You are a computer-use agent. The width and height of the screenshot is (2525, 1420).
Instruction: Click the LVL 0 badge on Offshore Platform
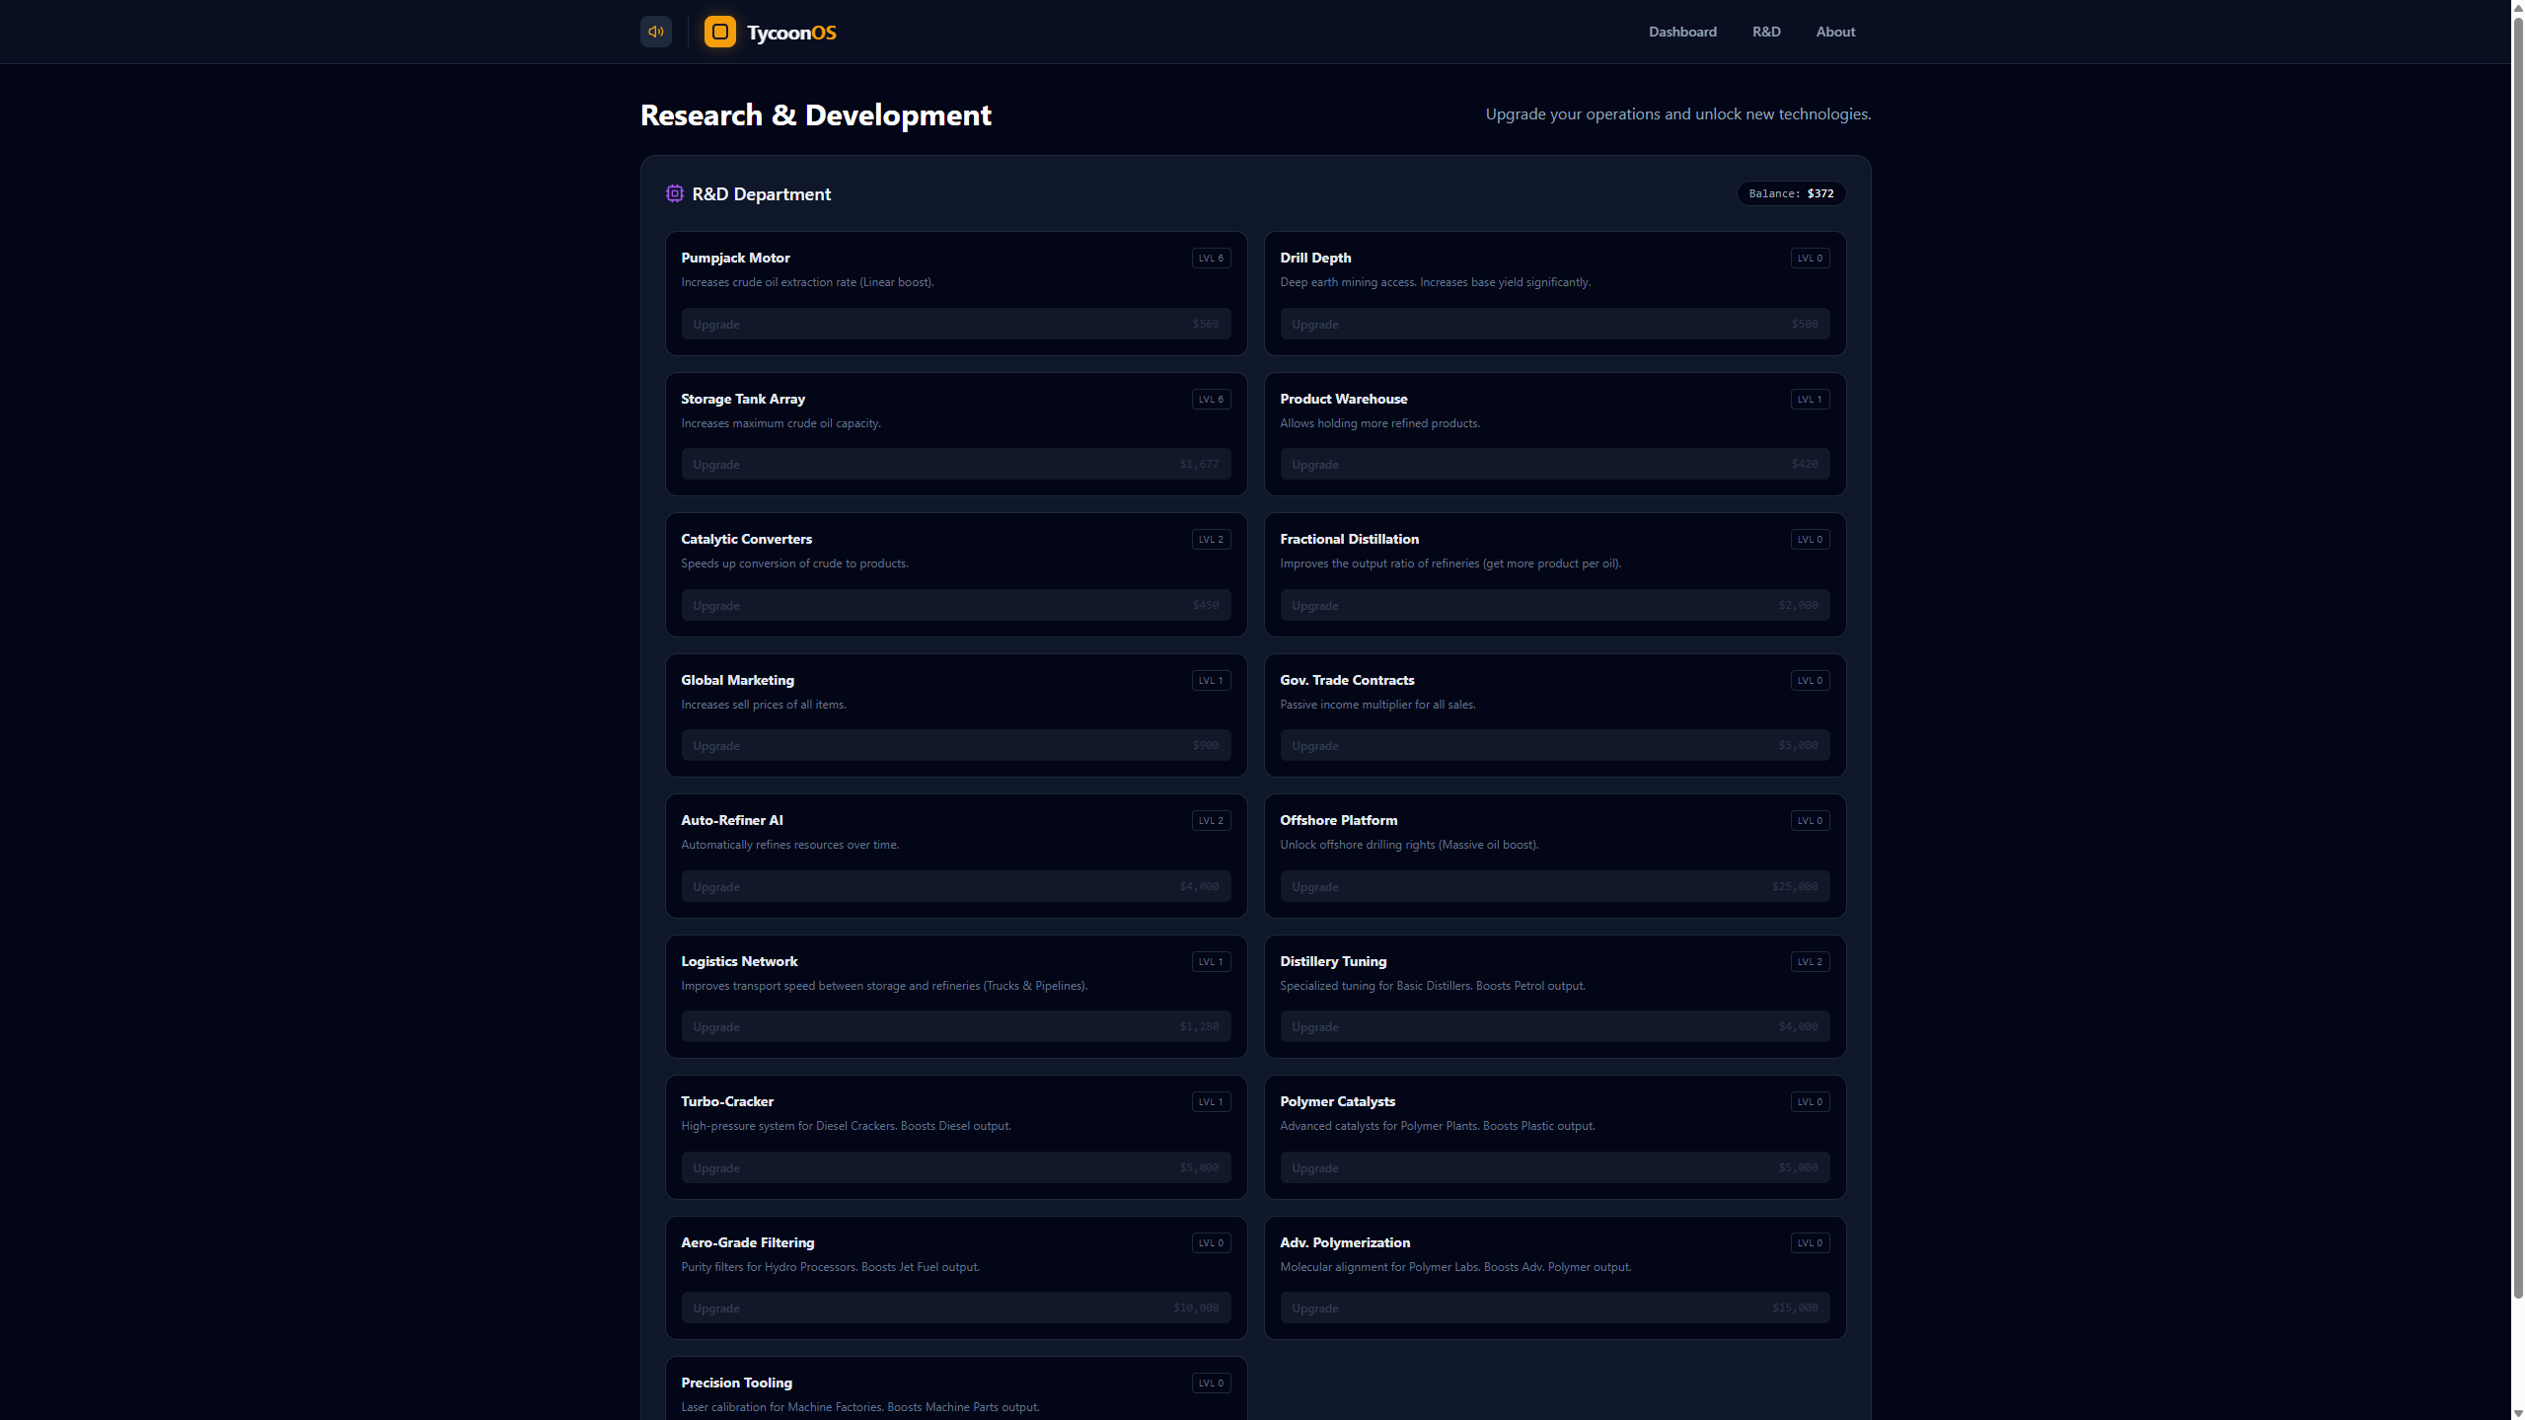(x=1809, y=820)
